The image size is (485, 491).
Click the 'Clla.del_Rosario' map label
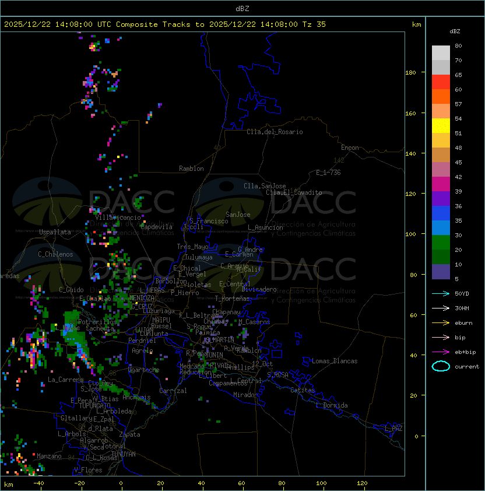click(275, 132)
